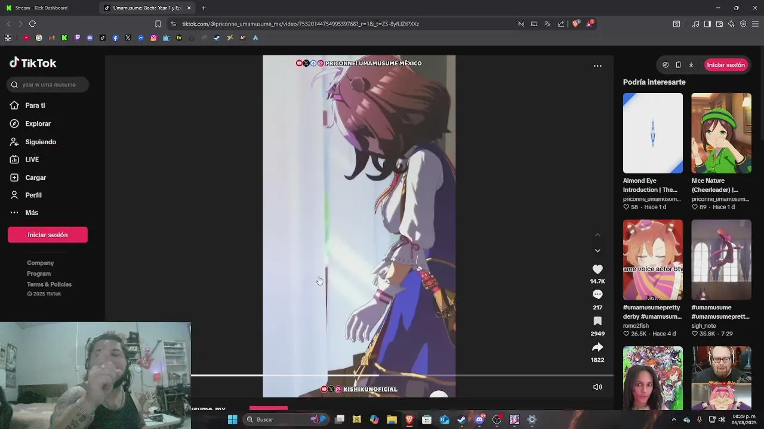Open the Brave Wallet icon
The height and width of the screenshot is (429, 764).
pos(719,24)
